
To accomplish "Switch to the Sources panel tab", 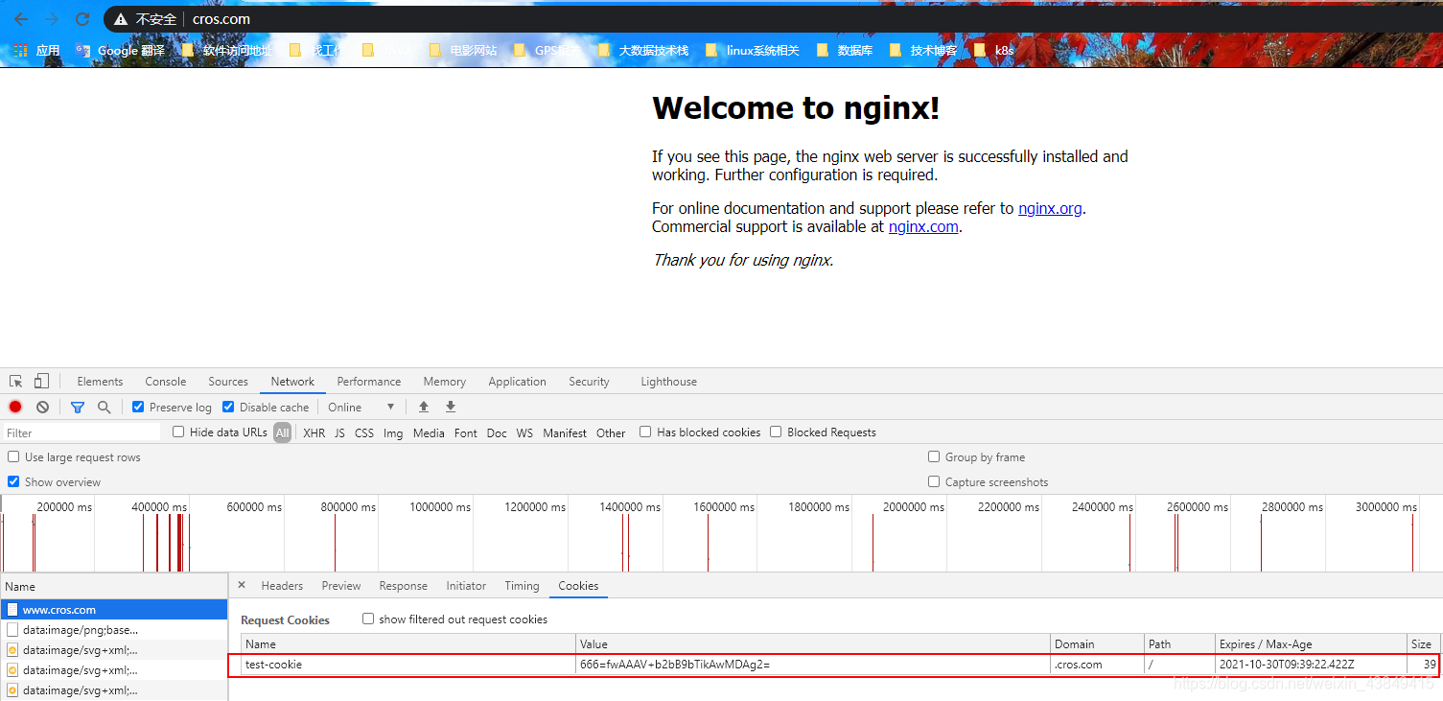I will (228, 382).
